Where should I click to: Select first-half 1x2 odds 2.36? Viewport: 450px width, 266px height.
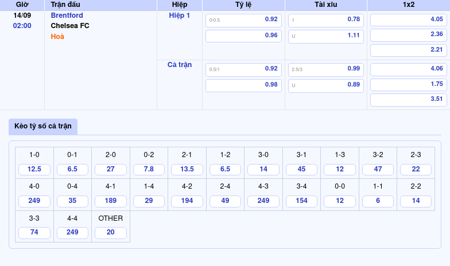pos(408,34)
